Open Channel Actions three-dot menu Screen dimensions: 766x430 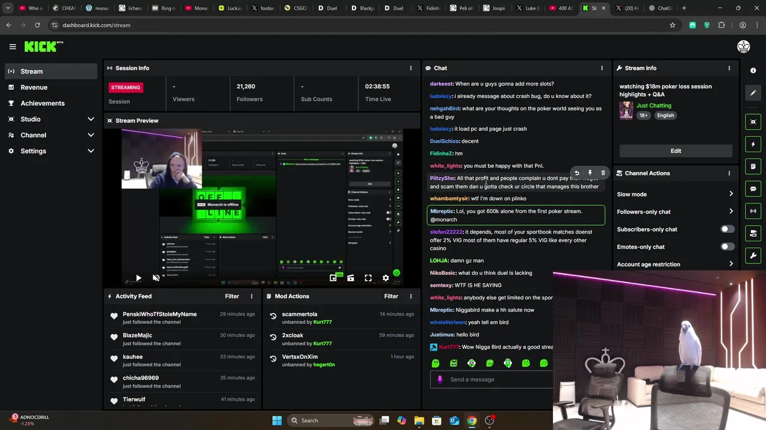[729, 173]
